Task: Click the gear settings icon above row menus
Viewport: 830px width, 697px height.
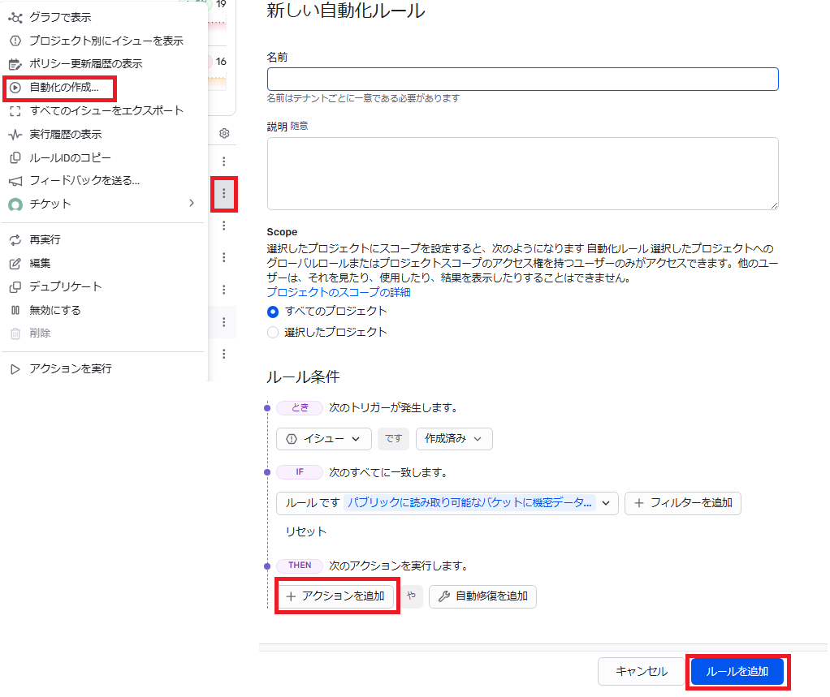Action: (x=225, y=133)
